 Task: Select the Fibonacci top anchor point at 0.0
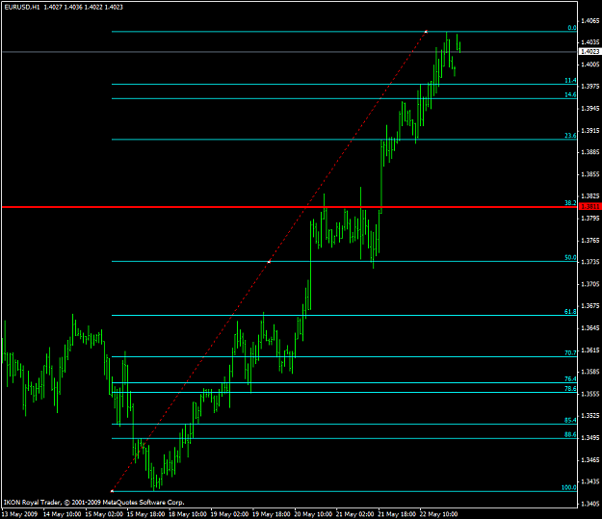pyautogui.click(x=426, y=32)
